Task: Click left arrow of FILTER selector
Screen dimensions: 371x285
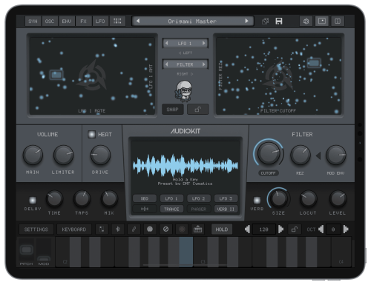Action: tap(167, 64)
